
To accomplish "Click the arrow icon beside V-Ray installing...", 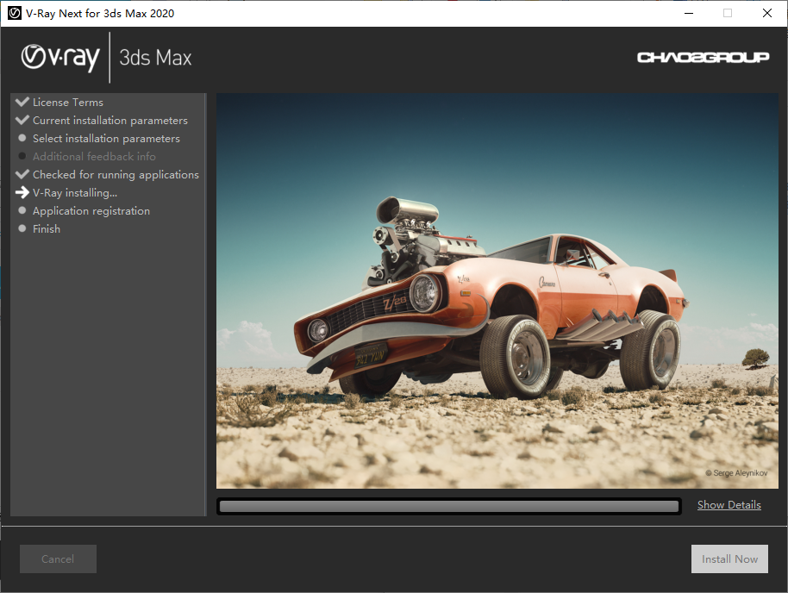I will point(22,191).
